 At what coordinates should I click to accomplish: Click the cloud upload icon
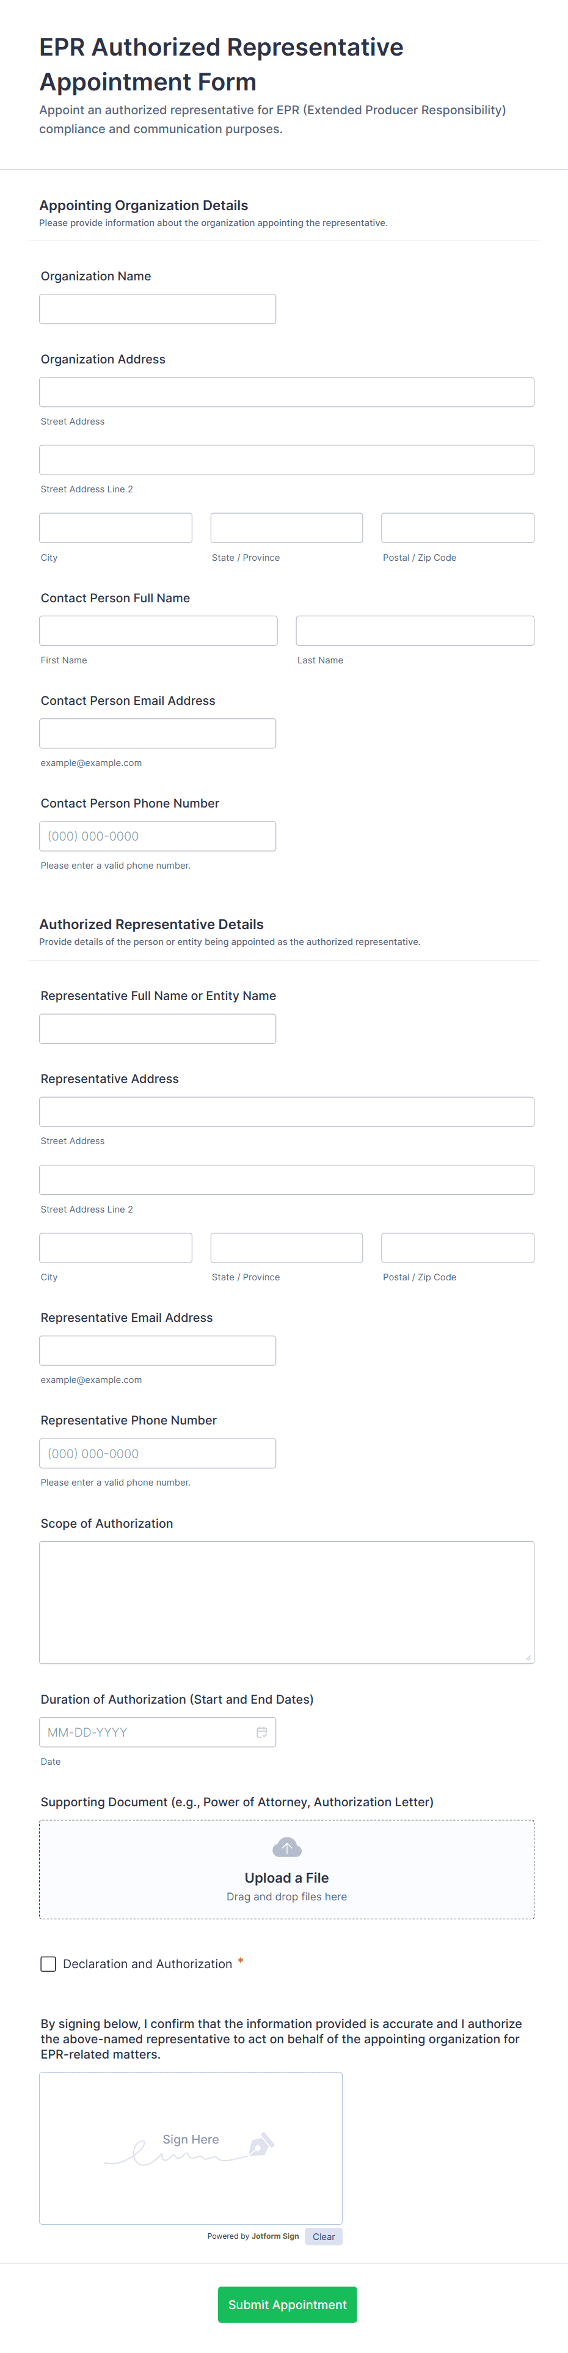286,1848
